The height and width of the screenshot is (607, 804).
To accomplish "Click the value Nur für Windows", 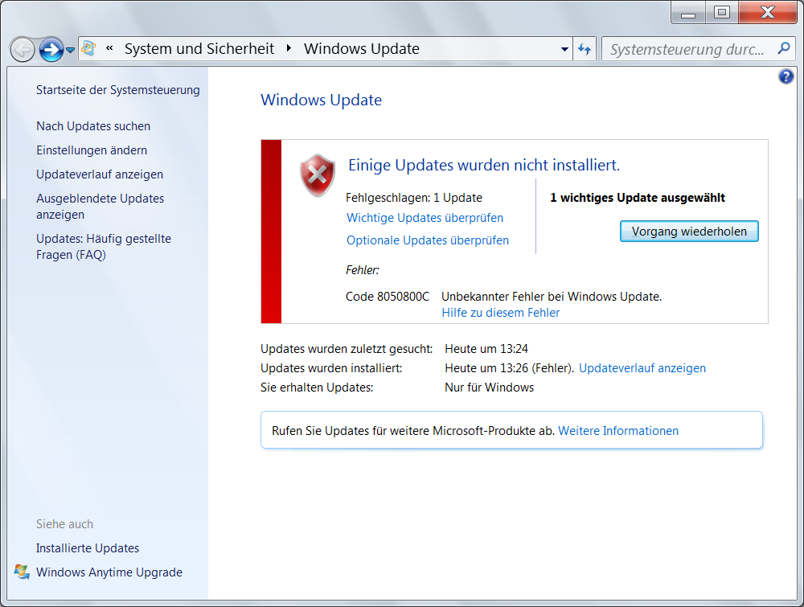I will 489,388.
